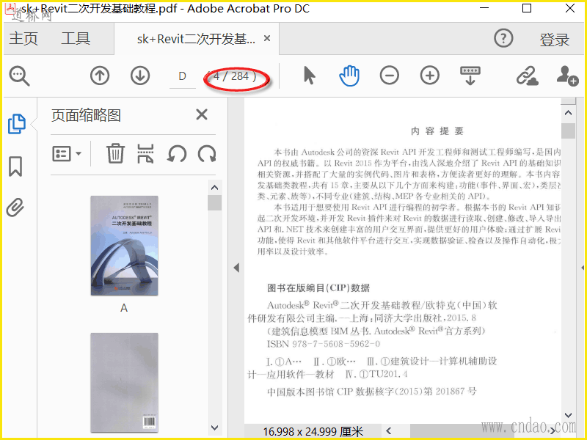Select the second page back cover thumbnail

[124, 382]
